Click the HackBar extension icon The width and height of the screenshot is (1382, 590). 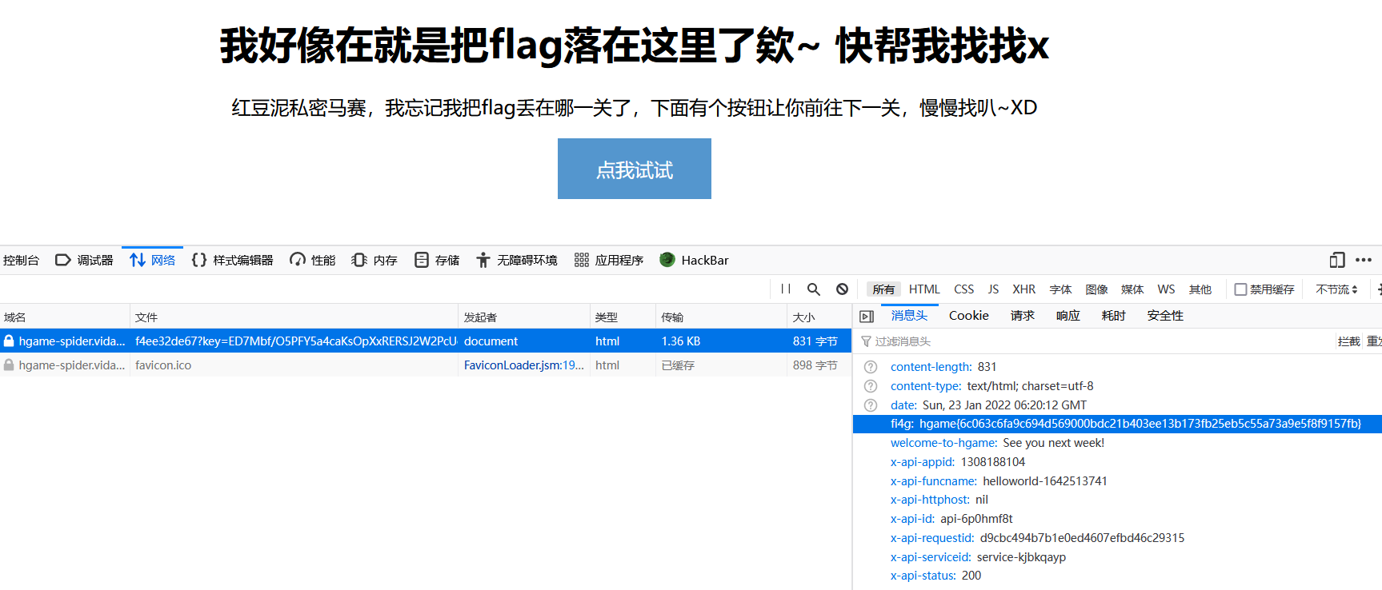tap(667, 260)
